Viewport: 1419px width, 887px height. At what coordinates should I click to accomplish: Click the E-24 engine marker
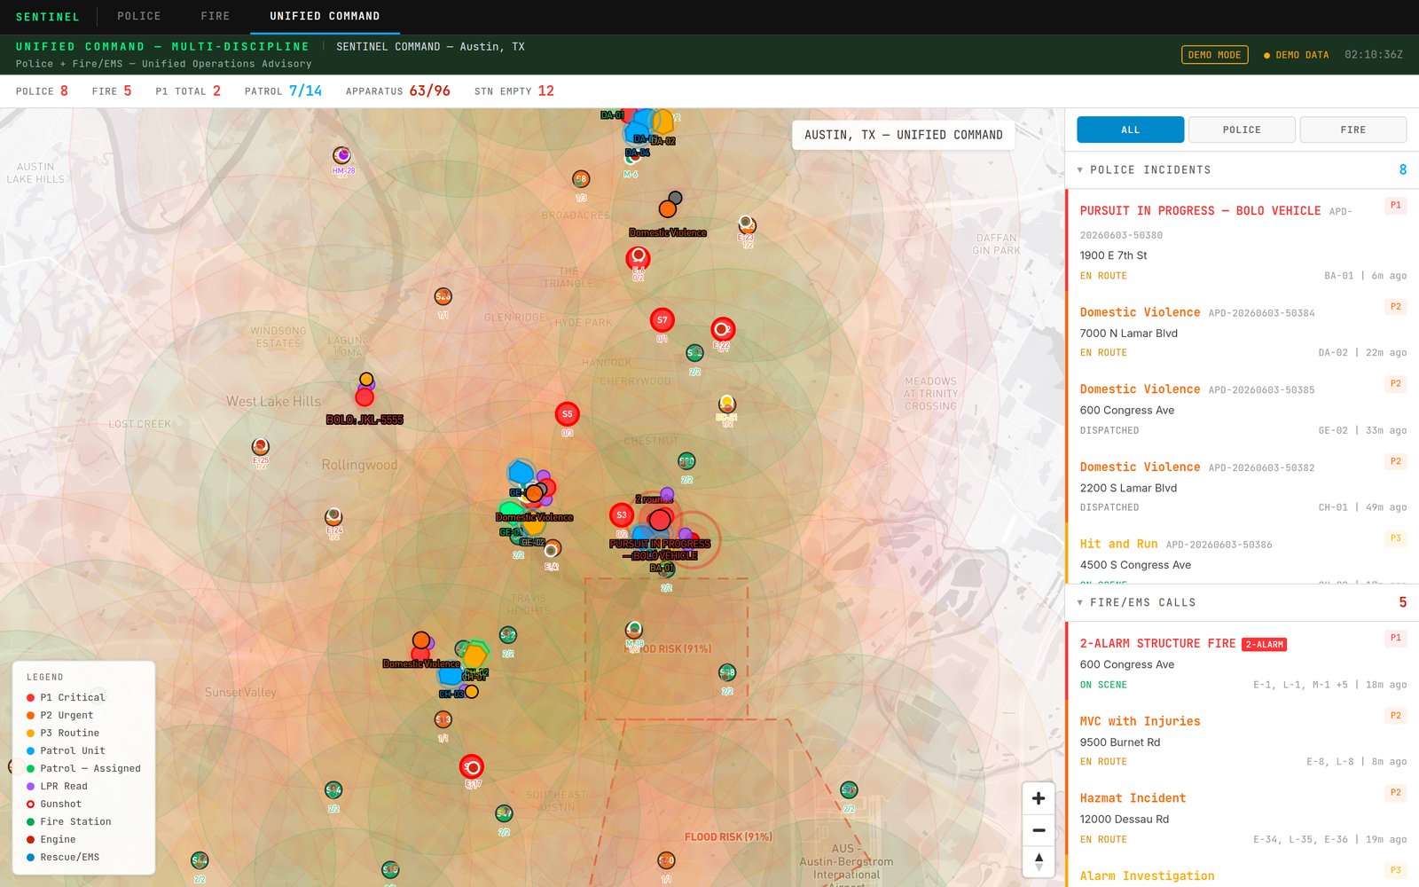click(333, 516)
